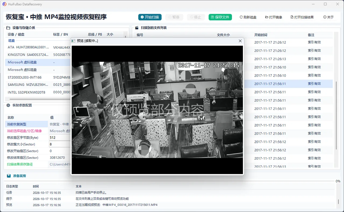
Task: Click the 当前恢复类型 parameter row
Action: tap(38, 124)
